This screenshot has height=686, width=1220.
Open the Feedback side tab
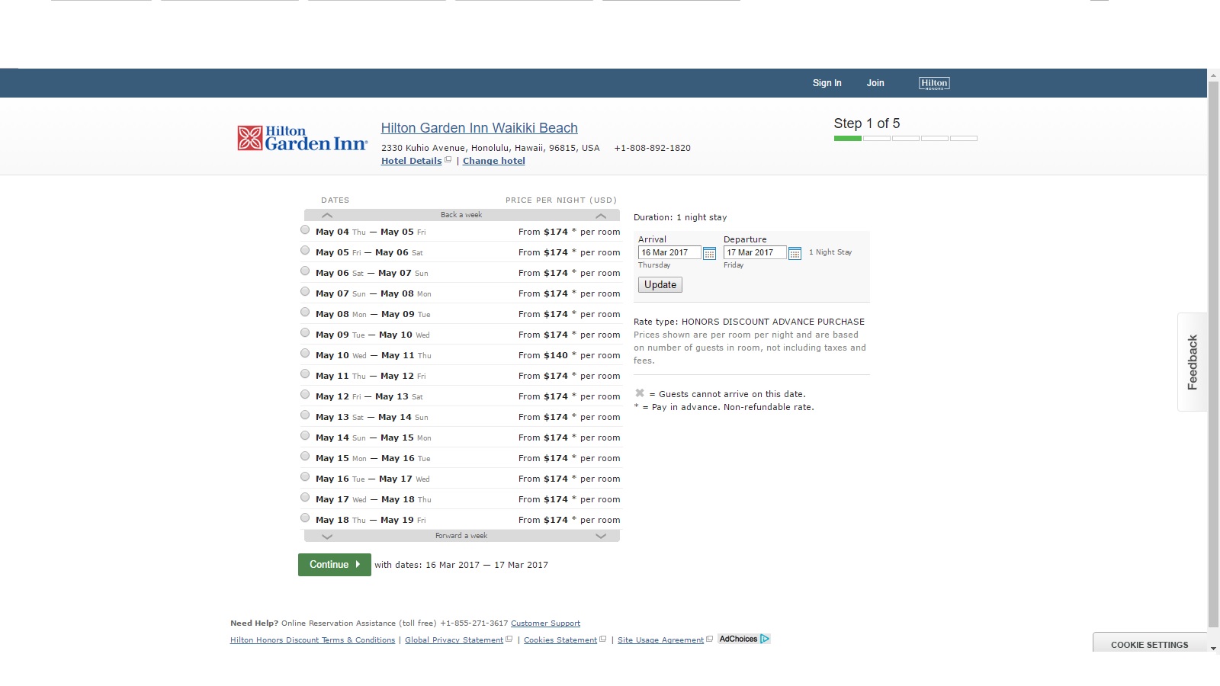(1193, 362)
